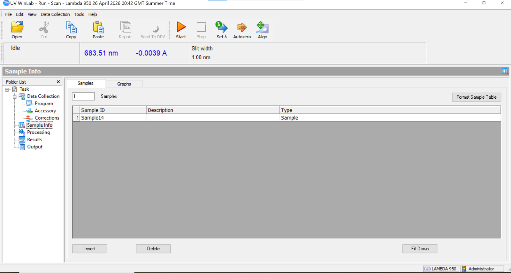
Task: Click the Slit width 1.00 nm value
Action: pyautogui.click(x=201, y=57)
